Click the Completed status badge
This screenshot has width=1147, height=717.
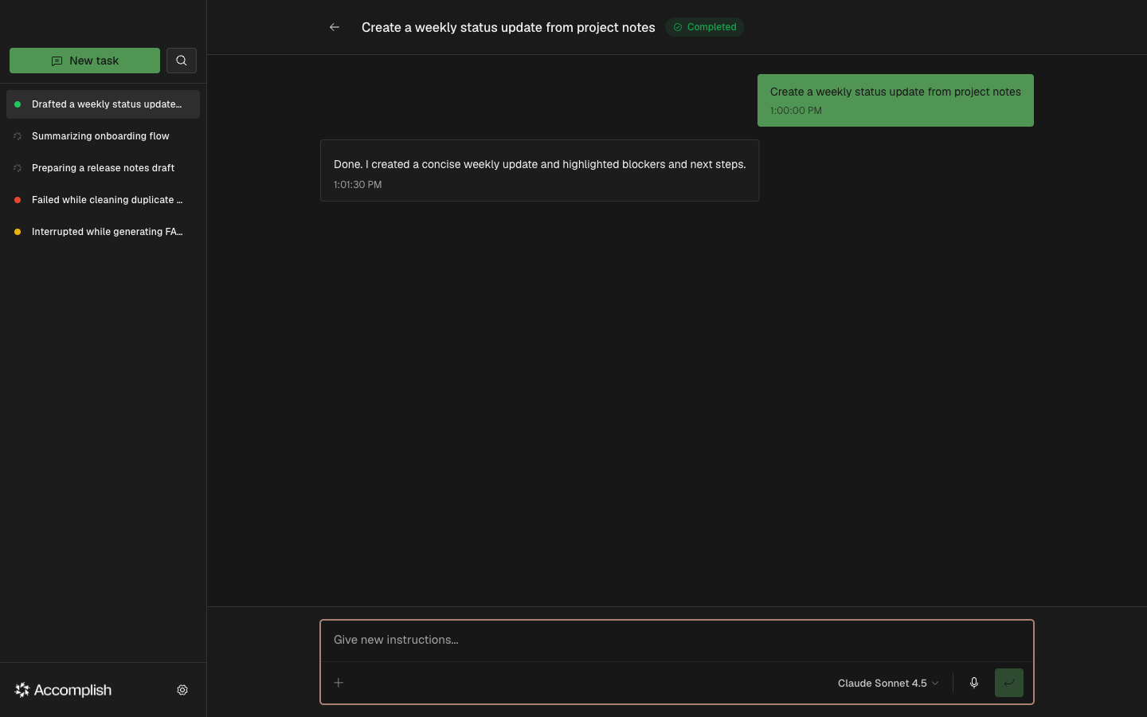pyautogui.click(x=704, y=26)
